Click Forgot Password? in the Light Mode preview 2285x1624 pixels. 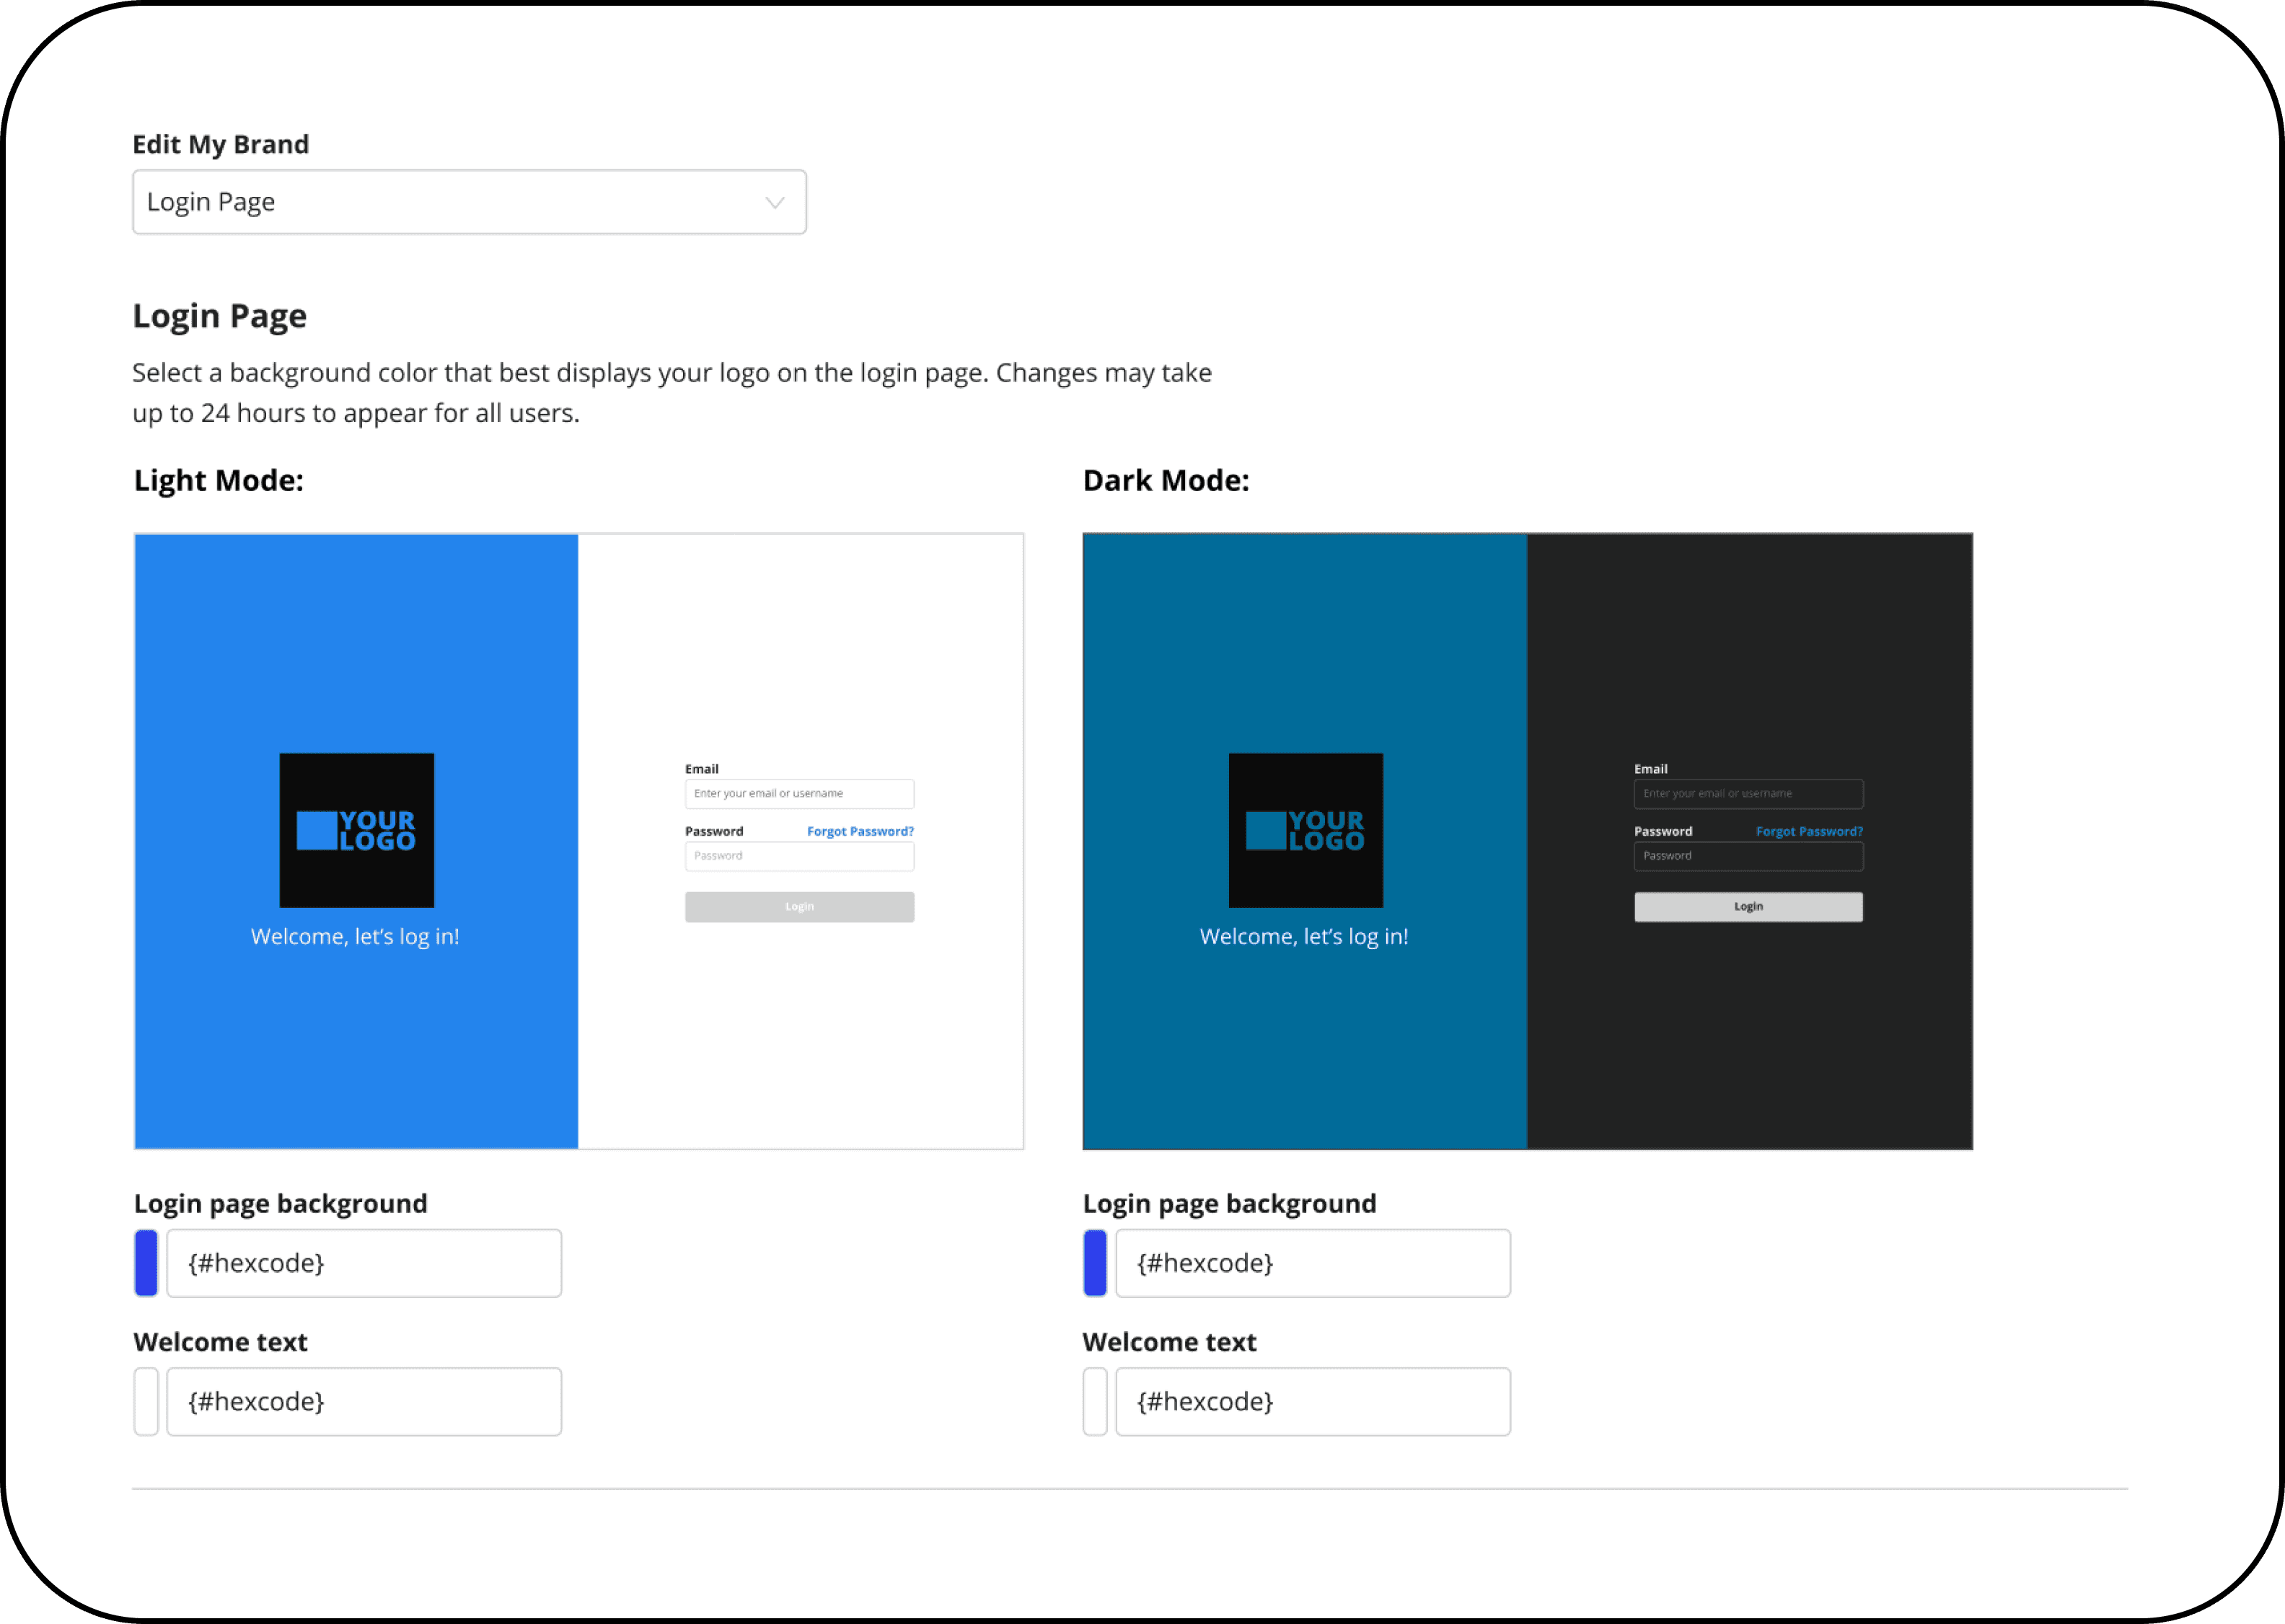(x=860, y=831)
